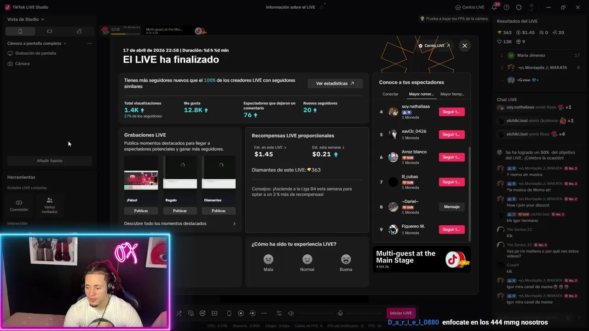Follow back soy.nathaliaaa
589x331 pixels.
point(451,112)
